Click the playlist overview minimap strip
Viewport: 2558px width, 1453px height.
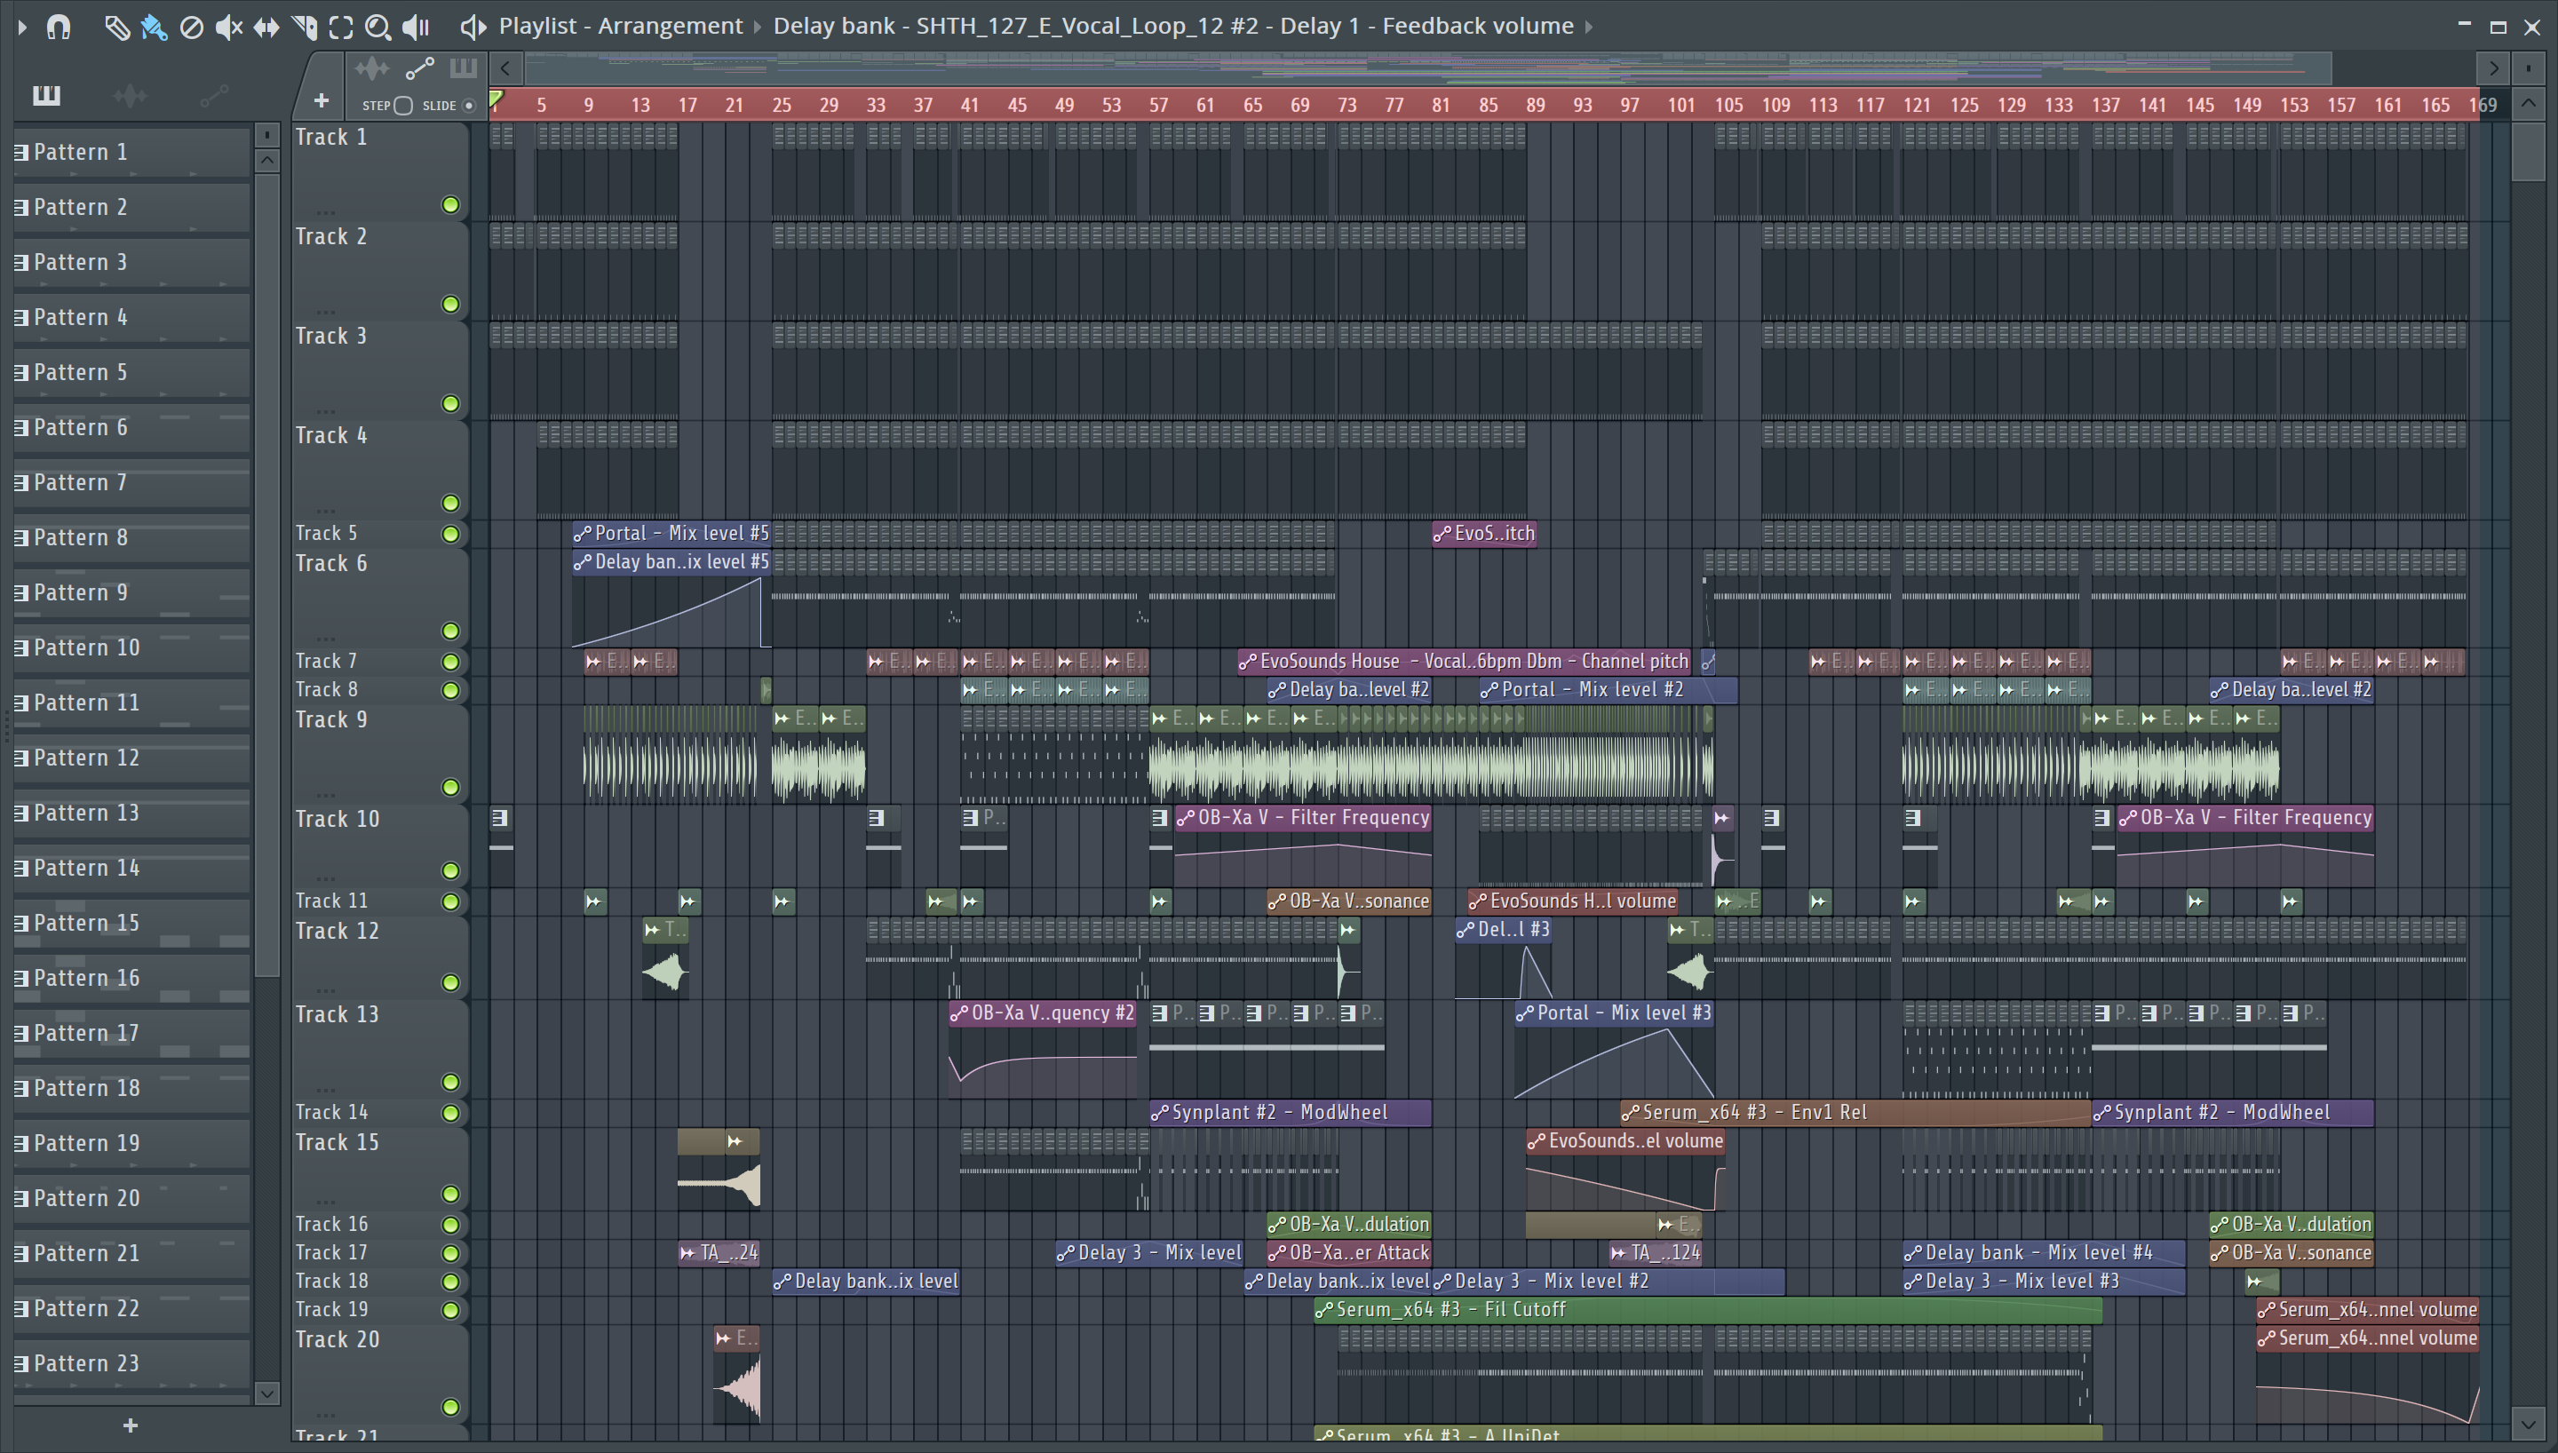pyautogui.click(x=1427, y=67)
